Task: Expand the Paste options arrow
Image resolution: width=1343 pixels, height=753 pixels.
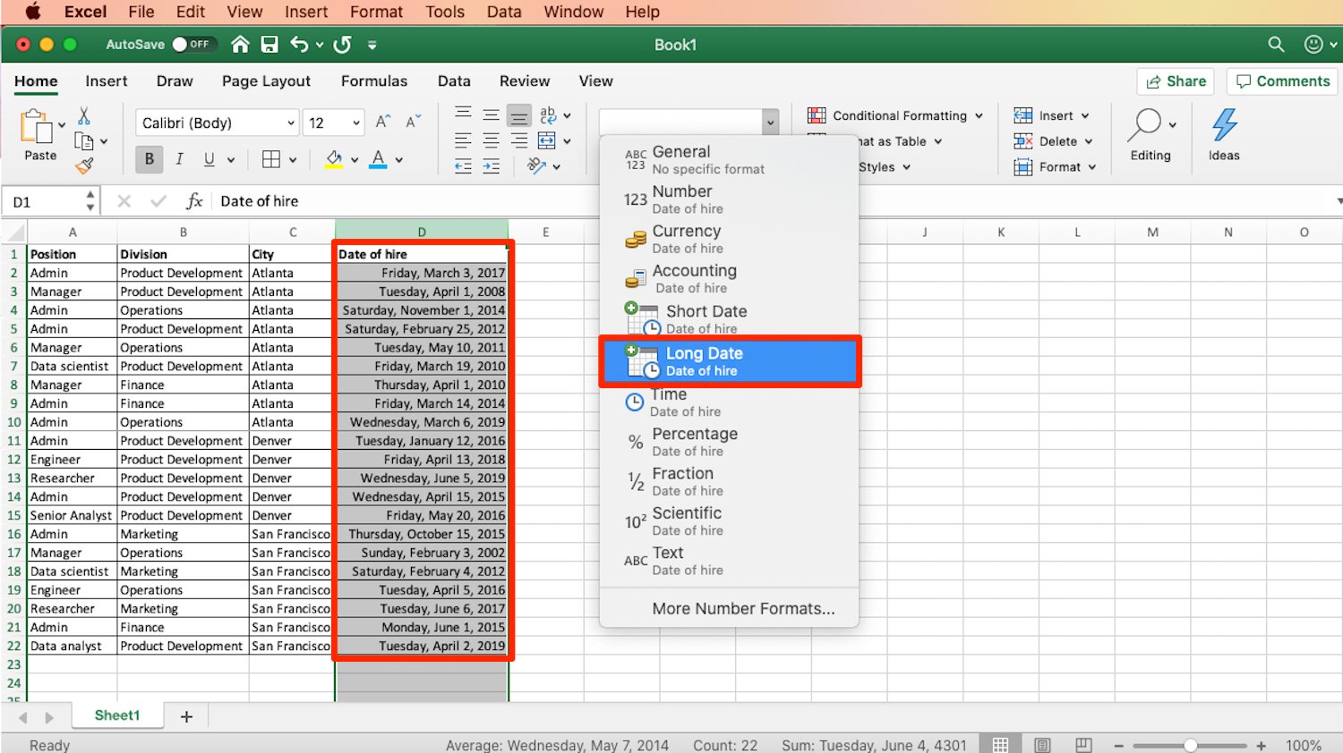Action: 62,124
